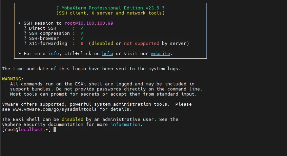The image size is (287, 156).
Task: Click the terminal cursor block after the prompt
Action: coord(55,130)
